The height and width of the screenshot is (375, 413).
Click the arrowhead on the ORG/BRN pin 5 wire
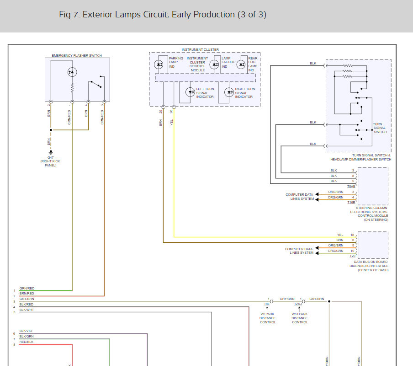pyautogui.click(x=317, y=248)
